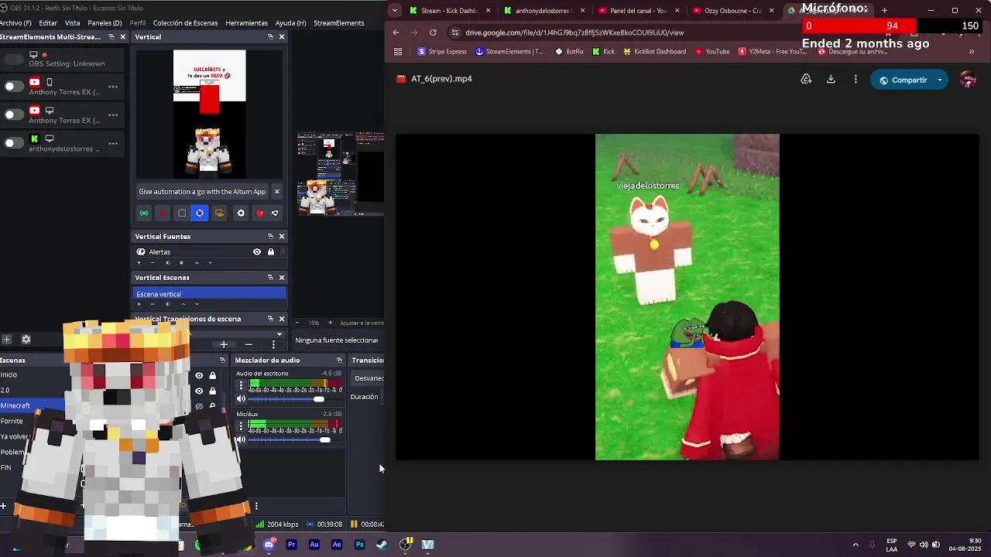Toggle the anthonydelostorres Kick stream switch
This screenshot has width=991, height=557.
tap(14, 142)
